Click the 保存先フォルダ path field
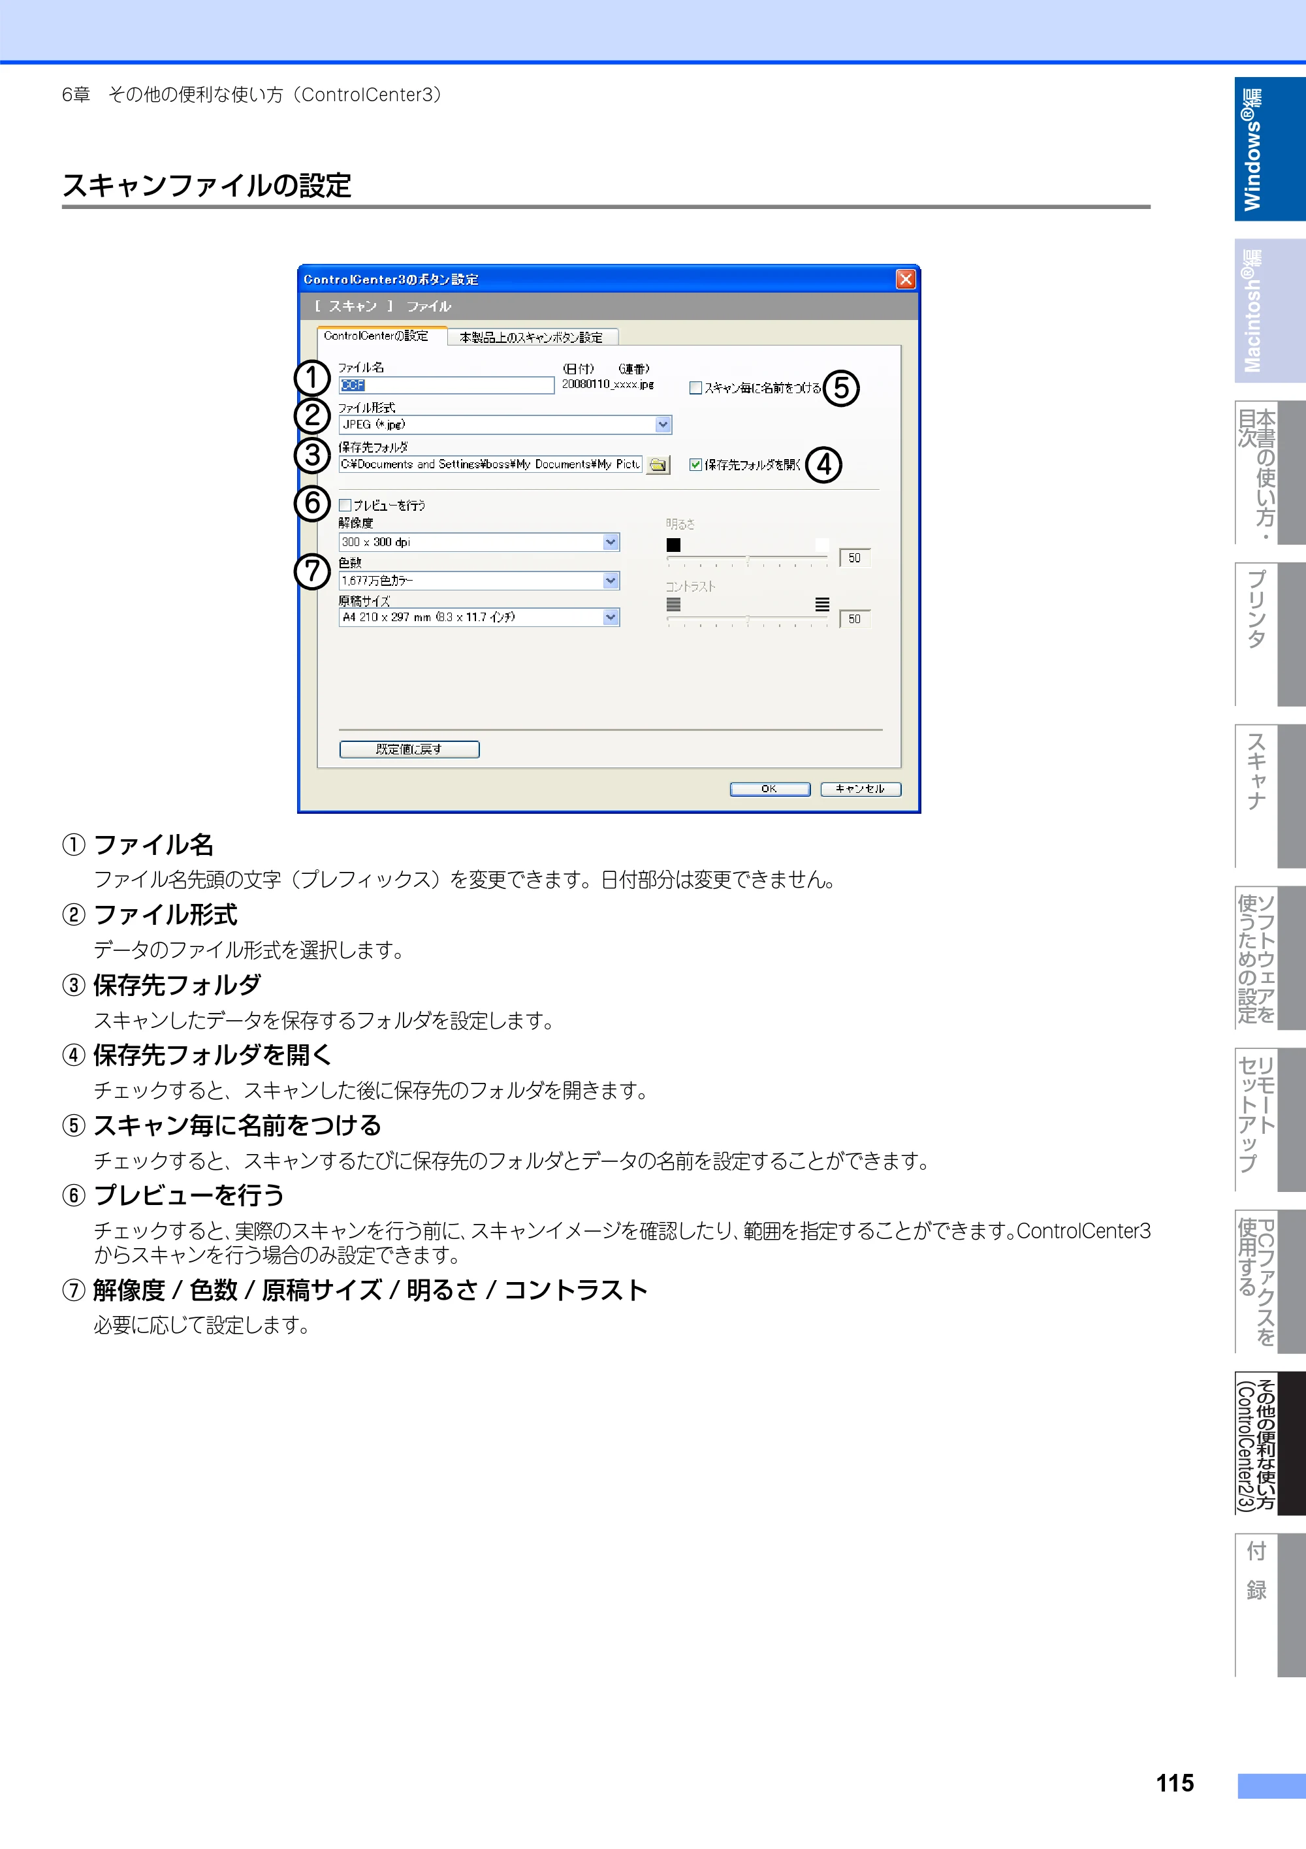 [490, 464]
